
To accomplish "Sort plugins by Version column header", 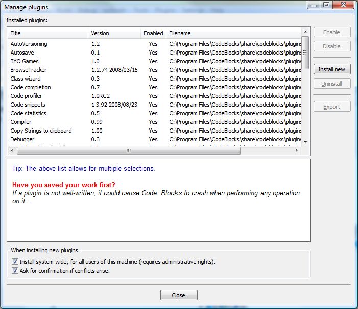I will (114, 33).
